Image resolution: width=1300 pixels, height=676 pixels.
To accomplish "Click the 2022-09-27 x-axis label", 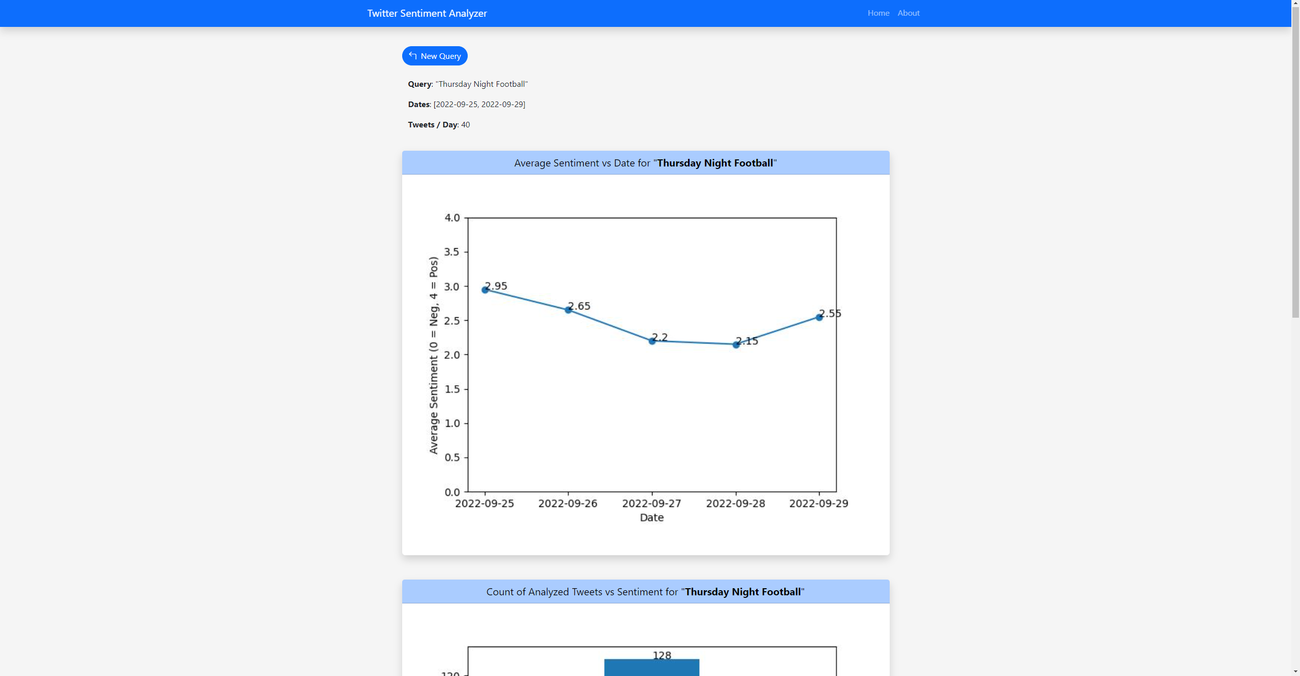I will 652,503.
